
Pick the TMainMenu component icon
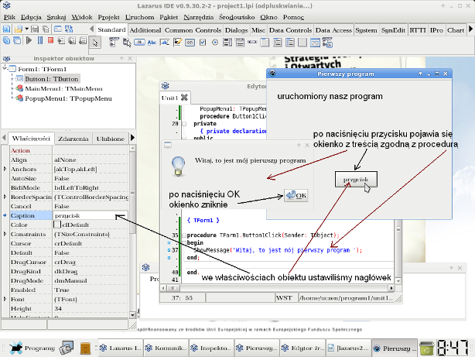(x=114, y=43)
